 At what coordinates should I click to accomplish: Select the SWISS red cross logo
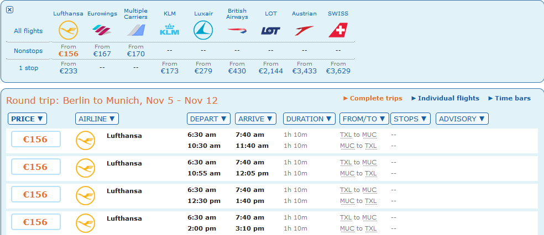[338, 30]
